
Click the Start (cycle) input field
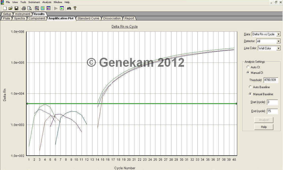click(x=272, y=102)
